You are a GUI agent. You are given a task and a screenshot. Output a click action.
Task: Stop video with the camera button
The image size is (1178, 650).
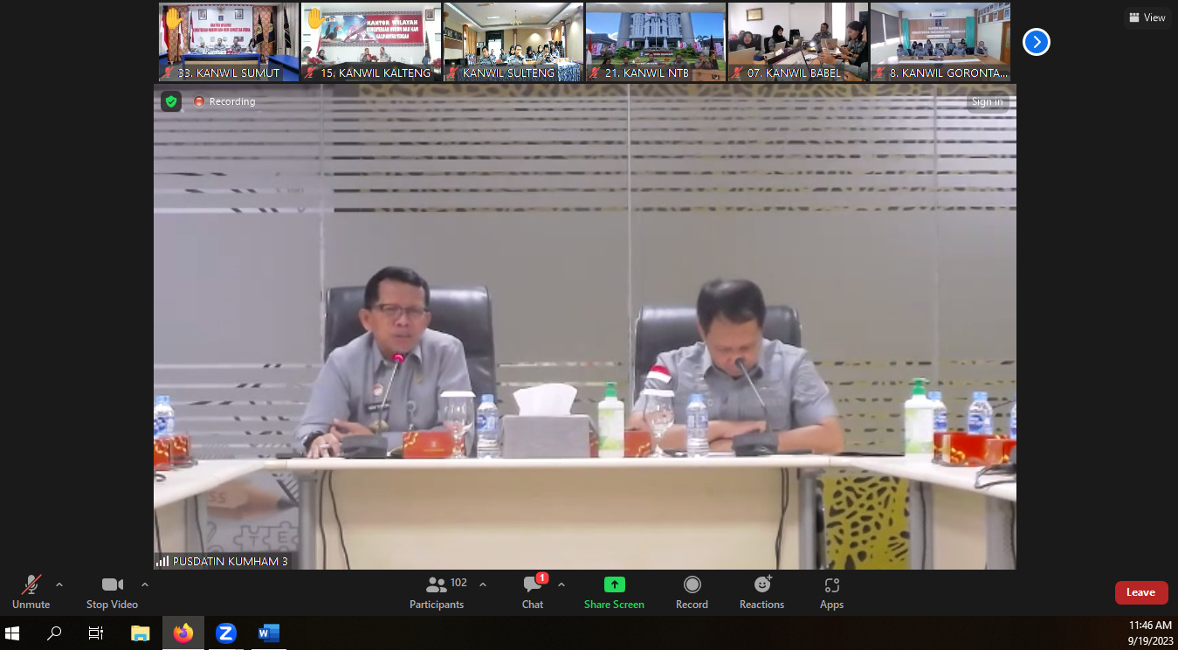(x=112, y=591)
